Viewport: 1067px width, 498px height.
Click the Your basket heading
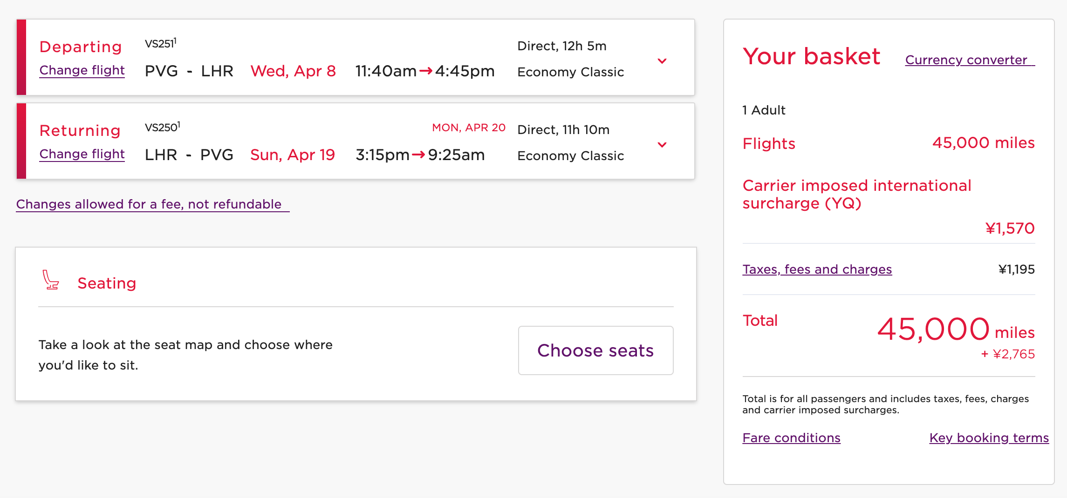(x=811, y=57)
